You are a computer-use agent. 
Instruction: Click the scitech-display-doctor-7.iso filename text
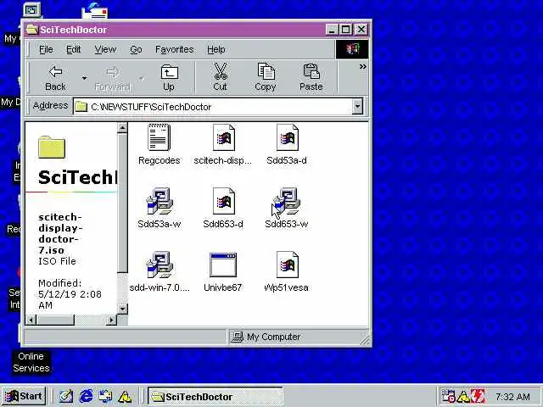60,234
